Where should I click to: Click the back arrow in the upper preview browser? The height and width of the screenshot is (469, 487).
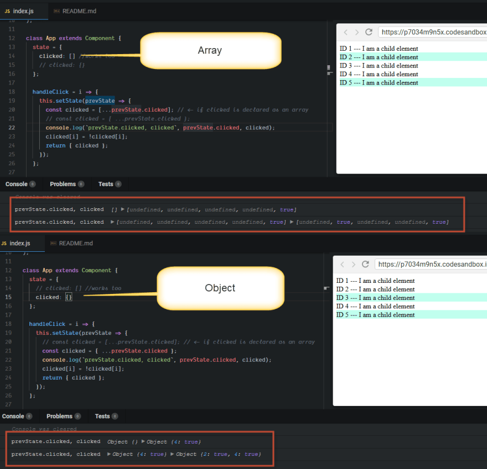click(346, 32)
